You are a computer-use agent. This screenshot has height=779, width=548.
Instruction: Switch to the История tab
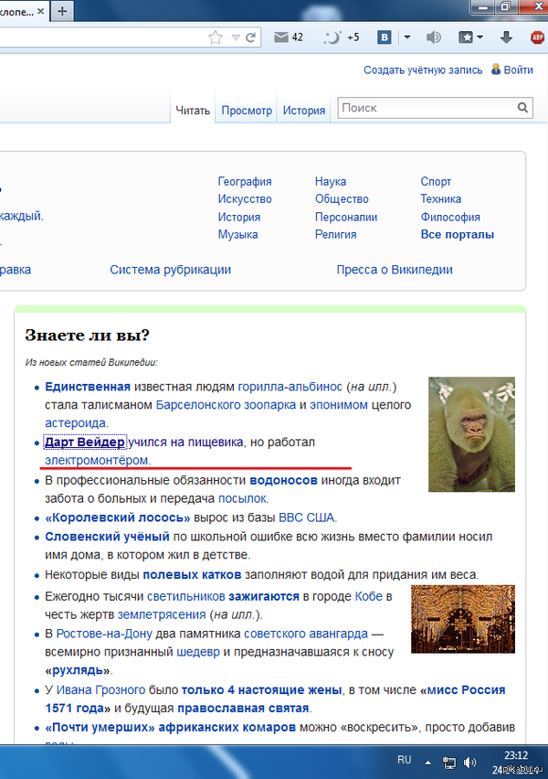point(304,111)
